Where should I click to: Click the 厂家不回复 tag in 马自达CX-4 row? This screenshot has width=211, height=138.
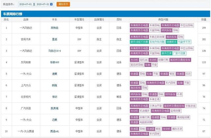pyautogui.click(x=179, y=53)
